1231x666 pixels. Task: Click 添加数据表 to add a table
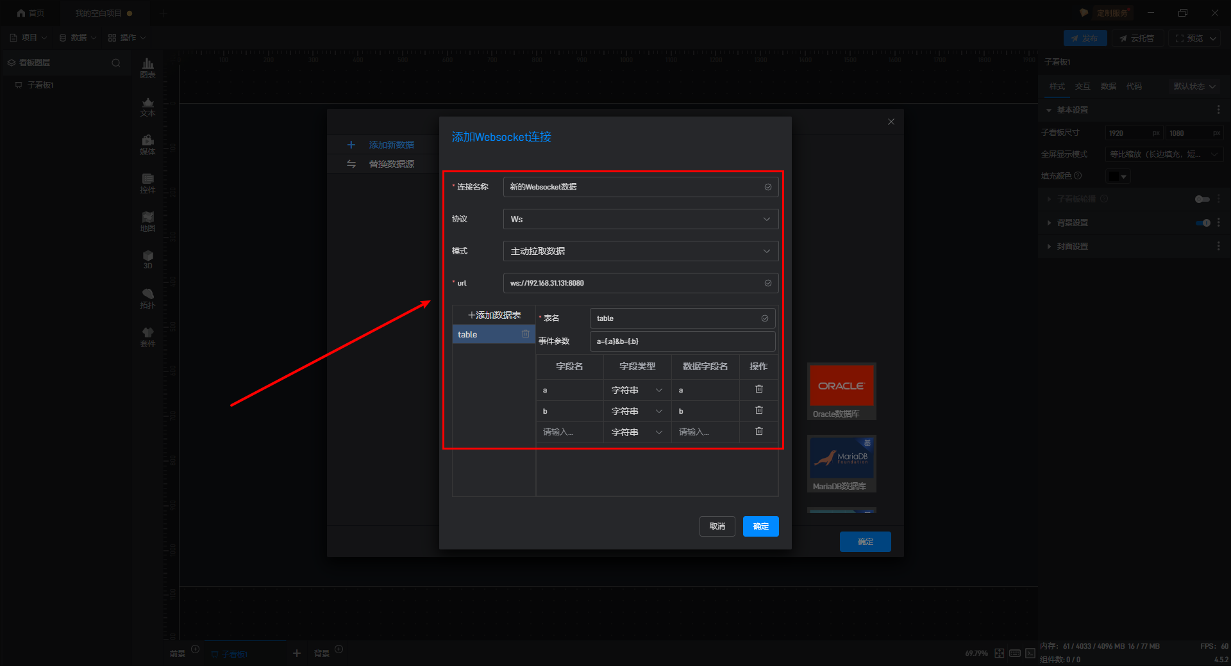click(494, 315)
